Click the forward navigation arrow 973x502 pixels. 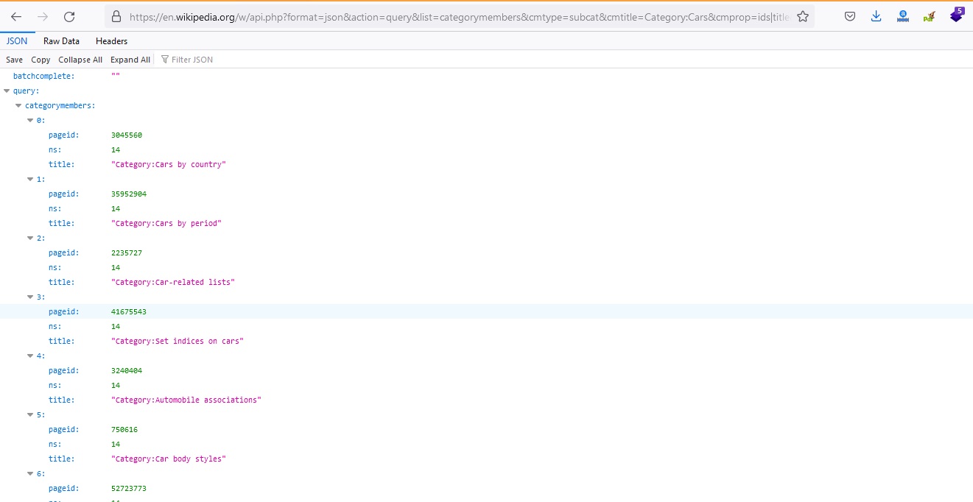pos(43,16)
